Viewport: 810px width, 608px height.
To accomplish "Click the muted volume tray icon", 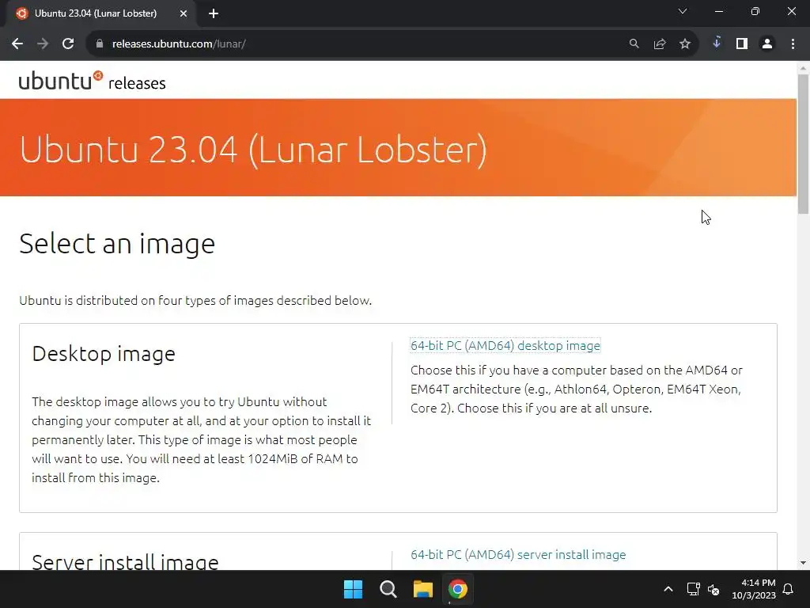I will tap(713, 589).
